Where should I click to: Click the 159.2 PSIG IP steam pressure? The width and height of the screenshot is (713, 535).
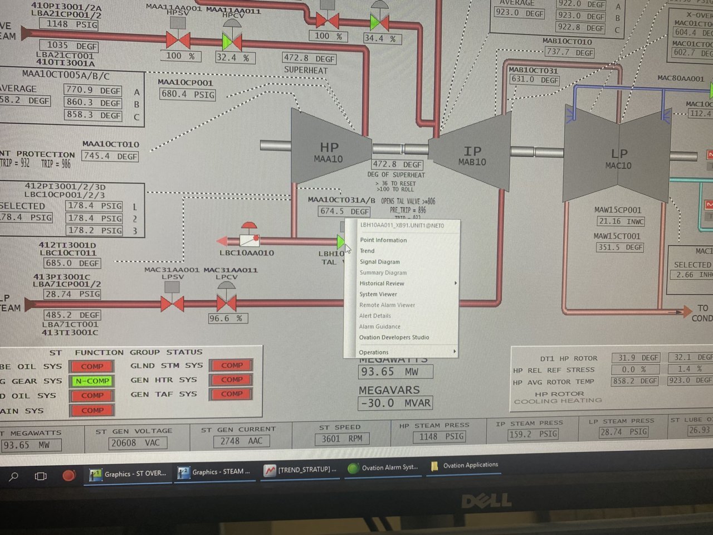click(x=533, y=434)
